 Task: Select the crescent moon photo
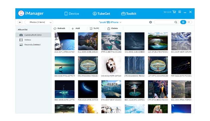pyautogui.click(x=88, y=89)
